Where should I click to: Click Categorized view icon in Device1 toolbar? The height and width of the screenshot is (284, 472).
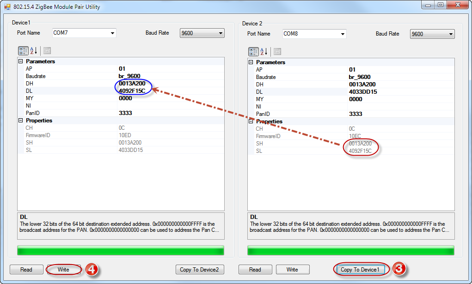pos(23,50)
